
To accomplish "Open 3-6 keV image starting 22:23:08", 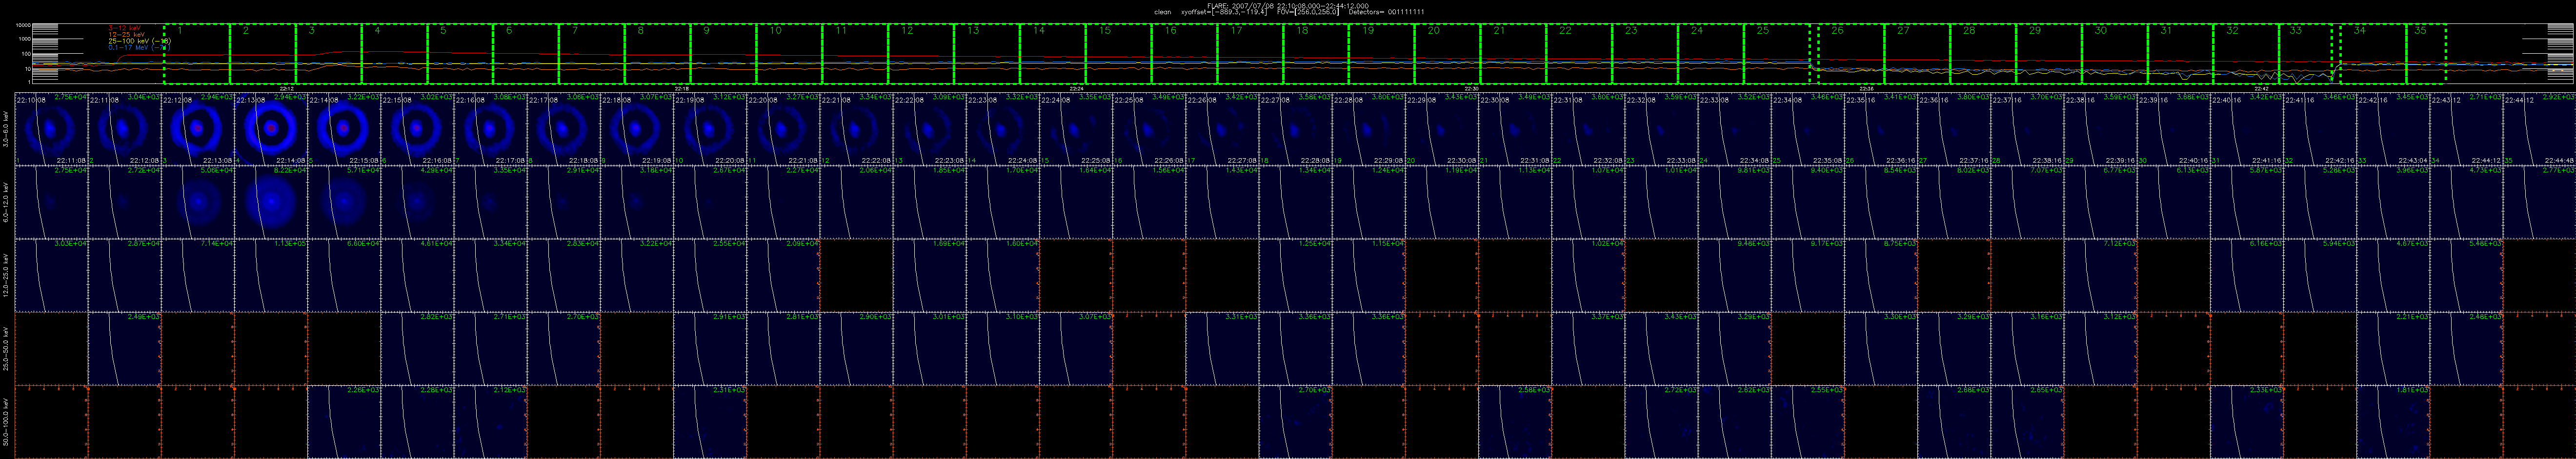I will click(x=1003, y=129).
